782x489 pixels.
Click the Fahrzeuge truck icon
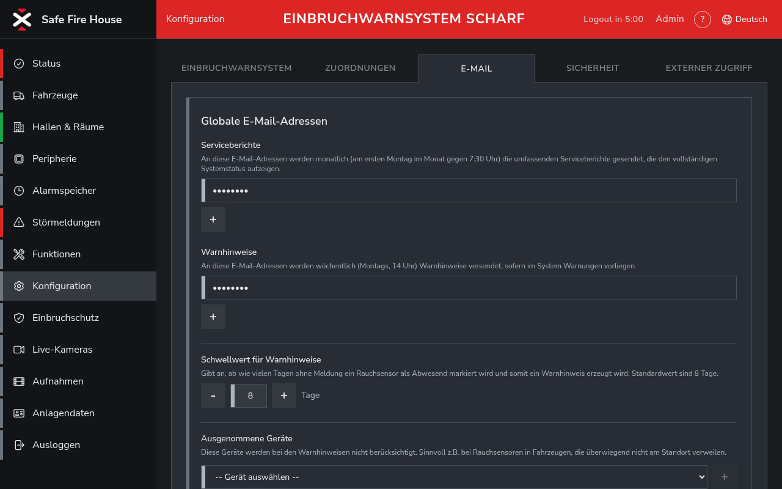(19, 95)
